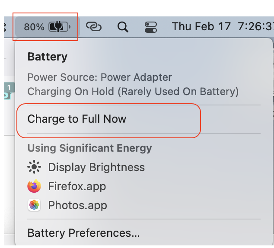Open Battery Preferences...
This screenshot has width=274, height=248.
point(83,233)
